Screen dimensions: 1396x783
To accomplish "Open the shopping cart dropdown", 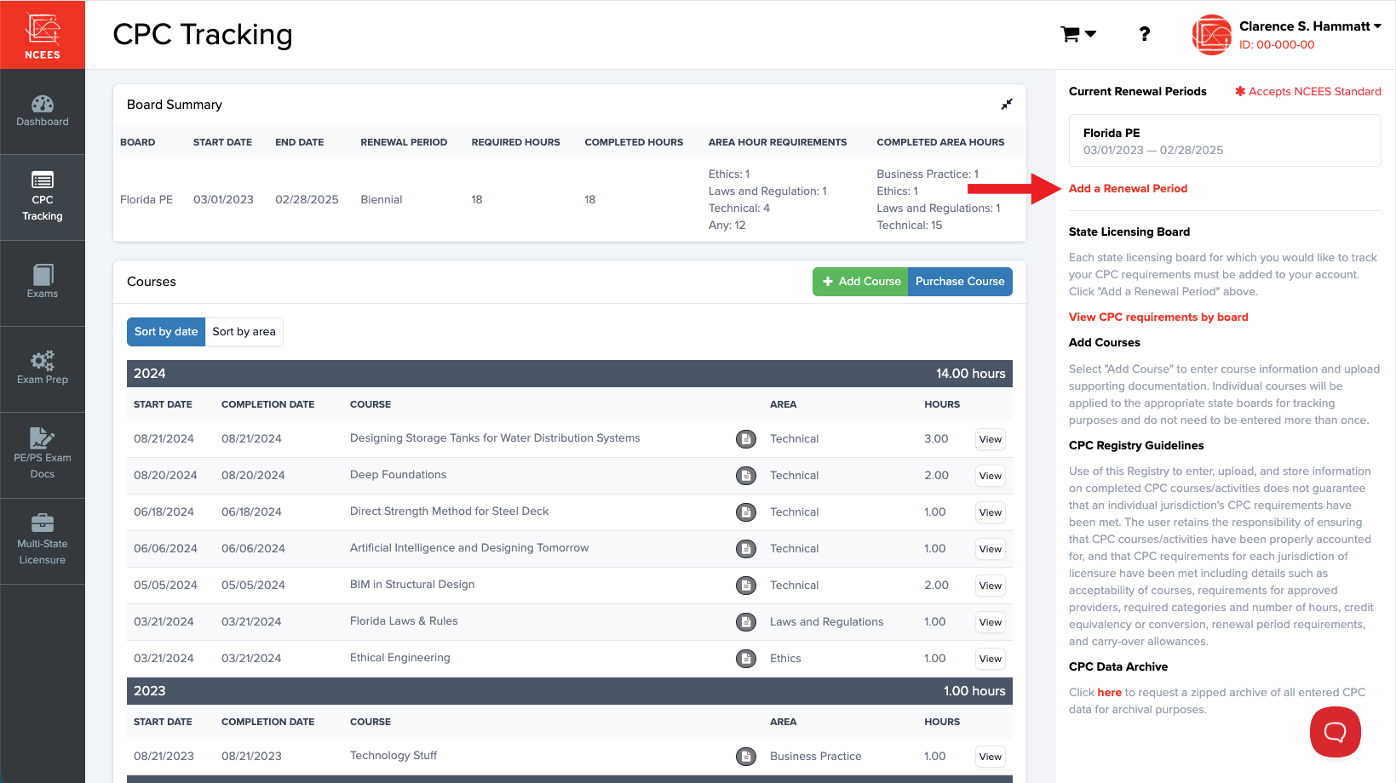I will [1078, 34].
